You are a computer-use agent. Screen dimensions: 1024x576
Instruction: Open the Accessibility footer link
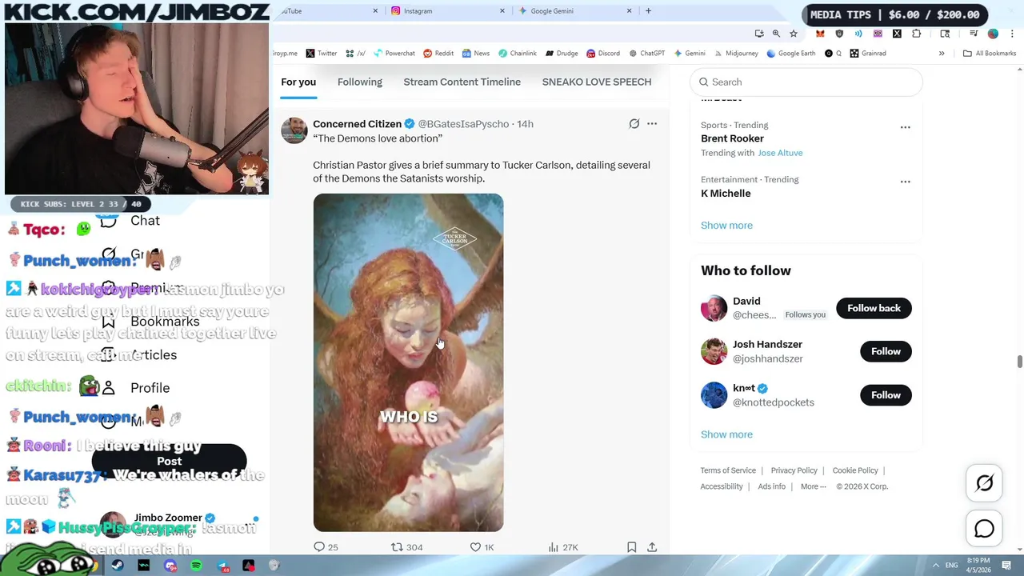coord(722,486)
